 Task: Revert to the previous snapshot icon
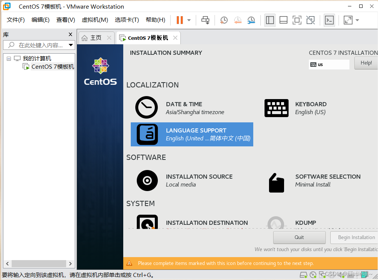pyautogui.click(x=238, y=20)
